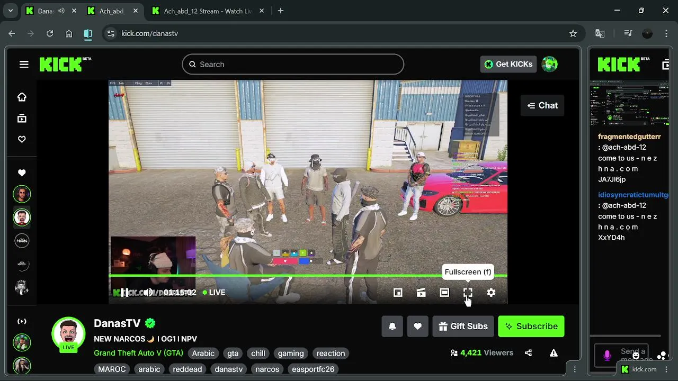The height and width of the screenshot is (381, 678).
Task: Toggle theater mode in player
Action: (x=444, y=293)
